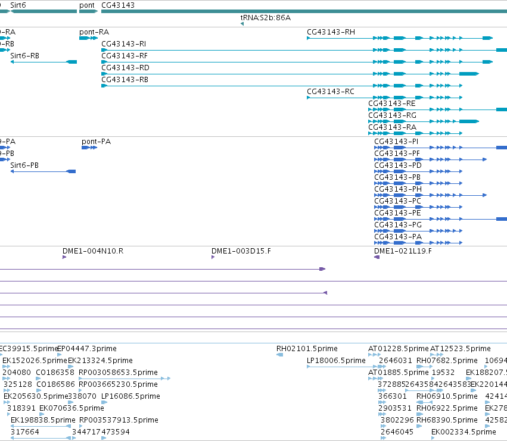Select transcript label CG43143-RI
The image size is (507, 441).
(123, 44)
